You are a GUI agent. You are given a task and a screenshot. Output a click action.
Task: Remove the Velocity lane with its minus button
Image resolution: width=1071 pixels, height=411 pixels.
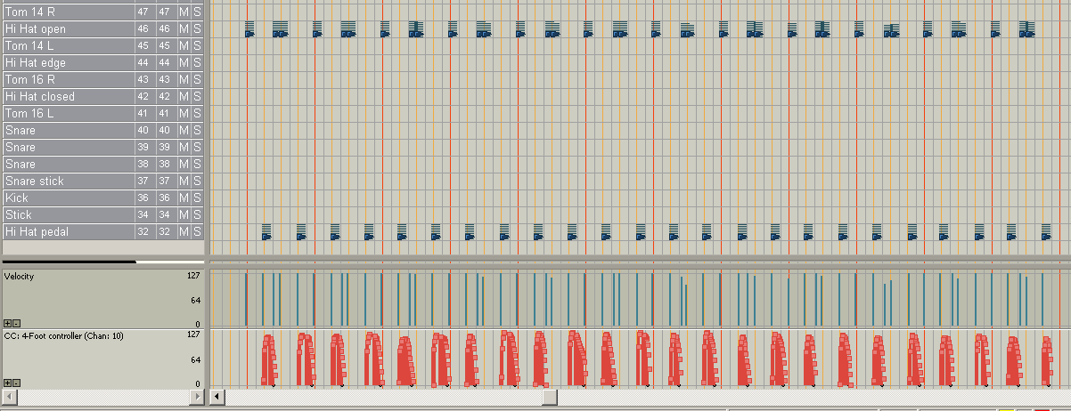tap(16, 323)
